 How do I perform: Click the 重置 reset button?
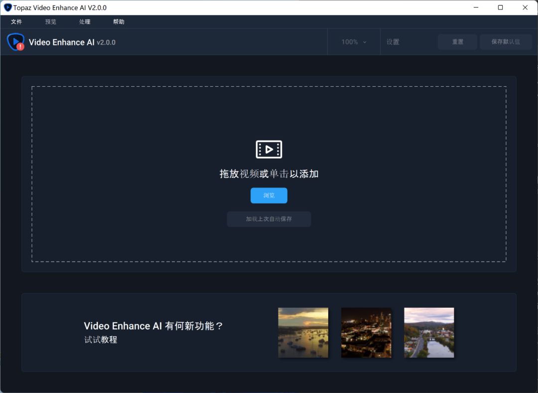(457, 42)
